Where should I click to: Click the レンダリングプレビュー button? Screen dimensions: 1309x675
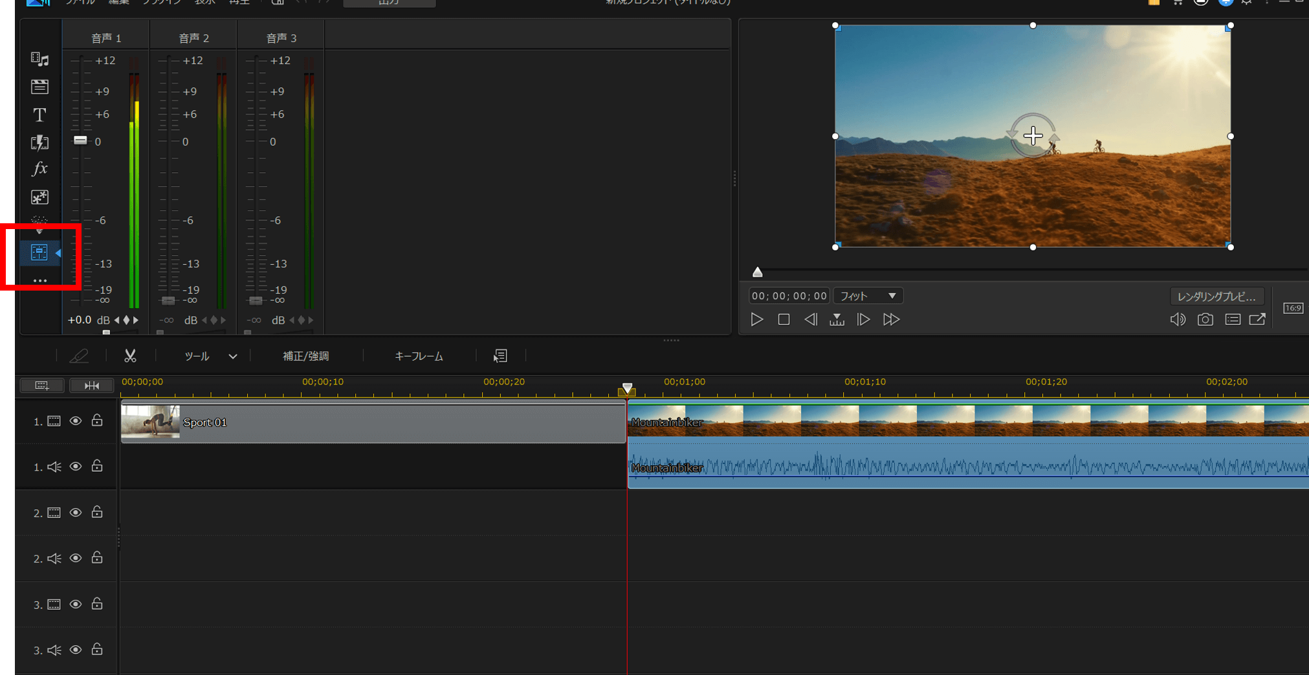1216,296
